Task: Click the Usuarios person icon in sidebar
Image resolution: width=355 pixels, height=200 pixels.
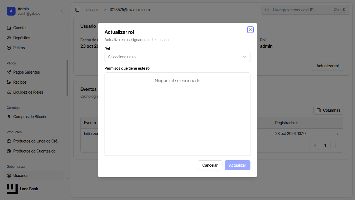Action: [9, 176]
